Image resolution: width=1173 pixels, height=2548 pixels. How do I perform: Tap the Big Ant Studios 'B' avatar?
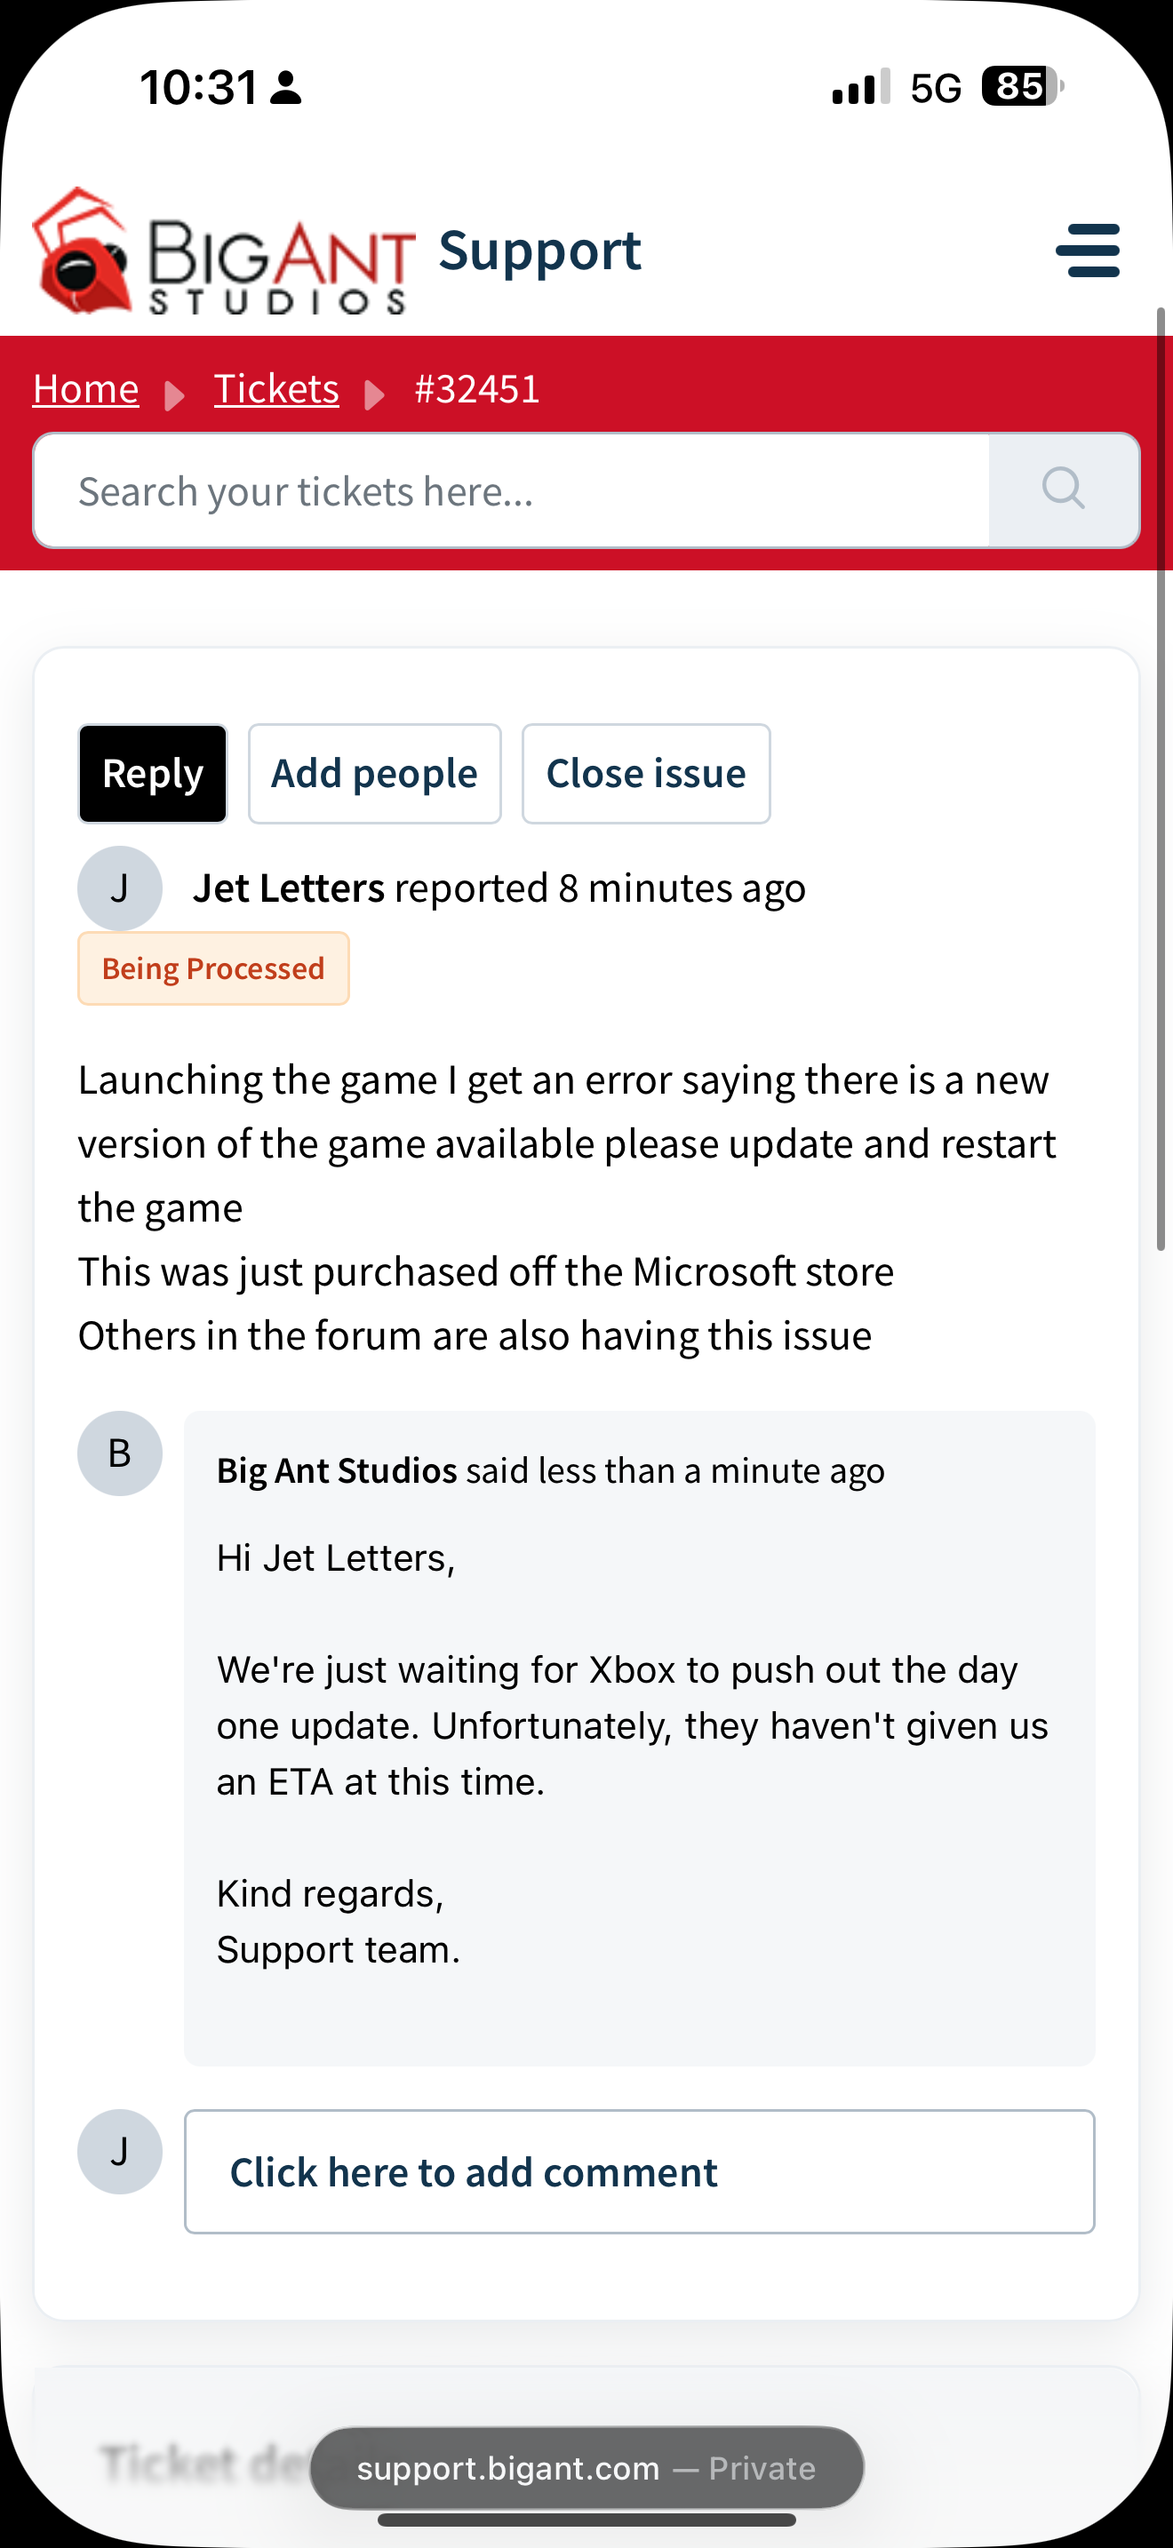pos(120,1453)
